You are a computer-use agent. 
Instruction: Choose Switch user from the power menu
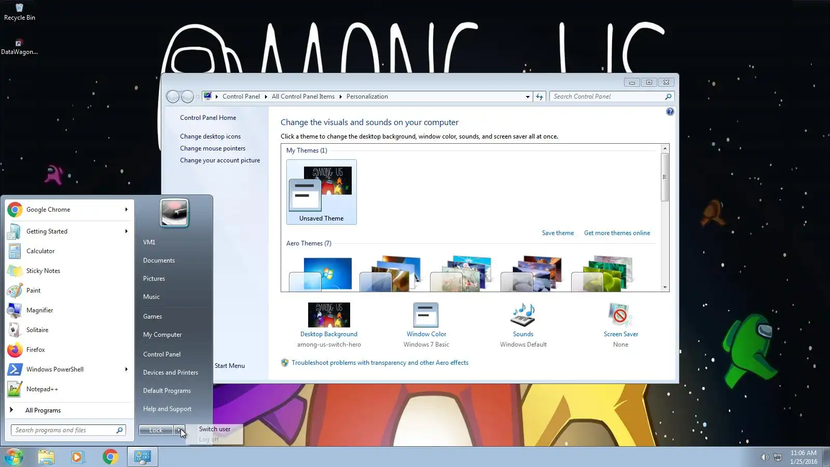215,429
